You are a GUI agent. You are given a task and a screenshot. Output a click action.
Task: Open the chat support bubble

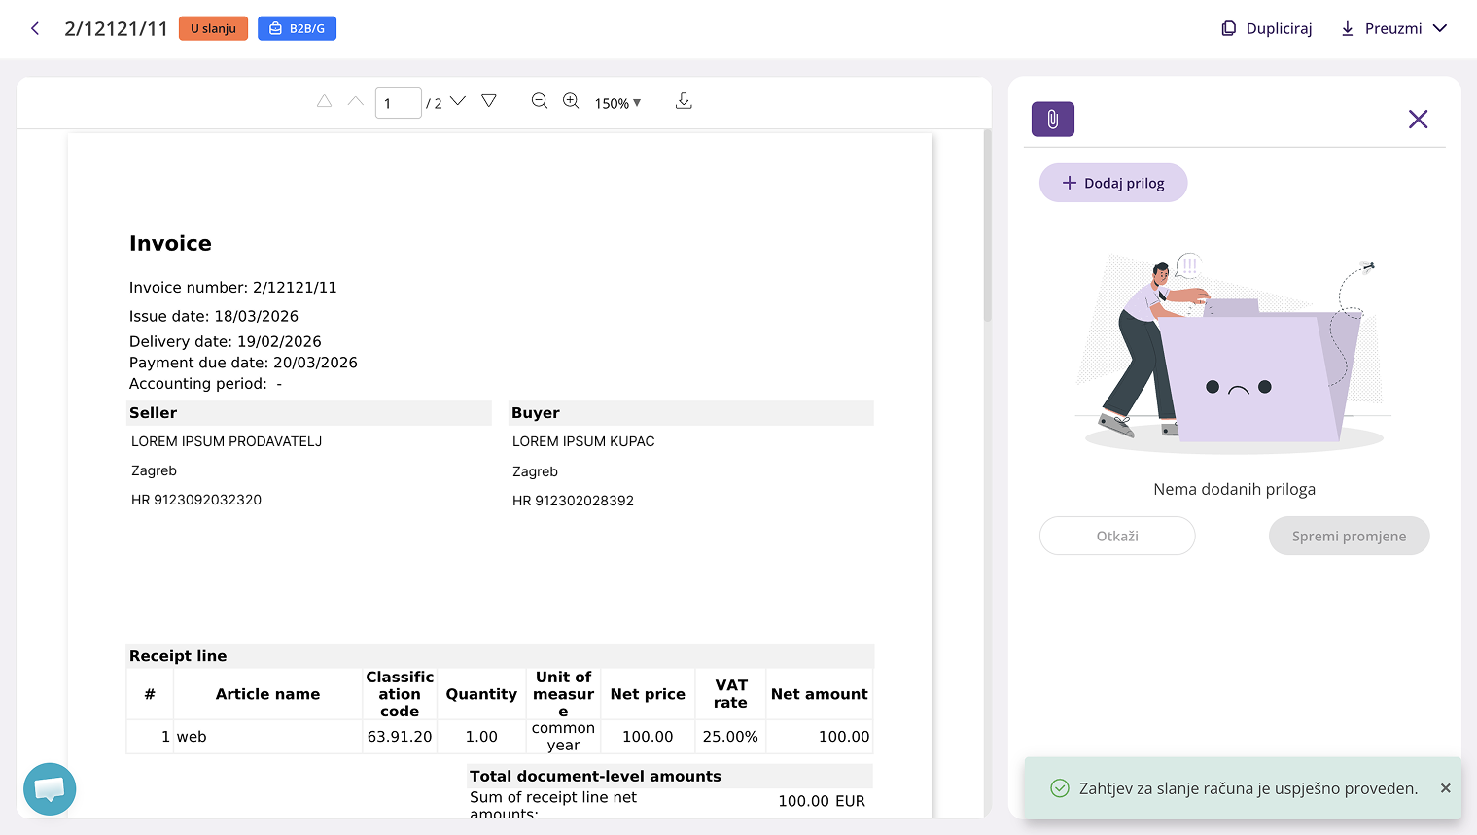point(50,788)
